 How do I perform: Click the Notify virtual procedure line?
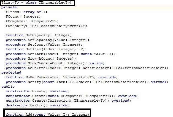pyautogui.click(x=87, y=82)
